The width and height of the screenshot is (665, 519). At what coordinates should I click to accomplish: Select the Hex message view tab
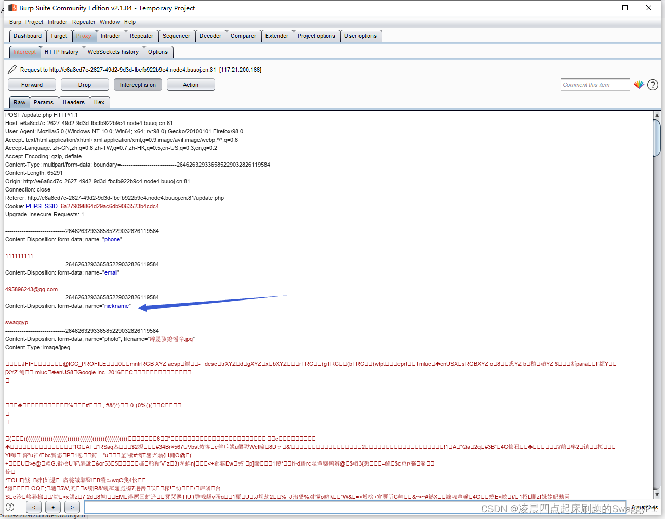99,102
